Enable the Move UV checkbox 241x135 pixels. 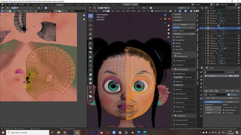pyautogui.click(x=174, y=89)
